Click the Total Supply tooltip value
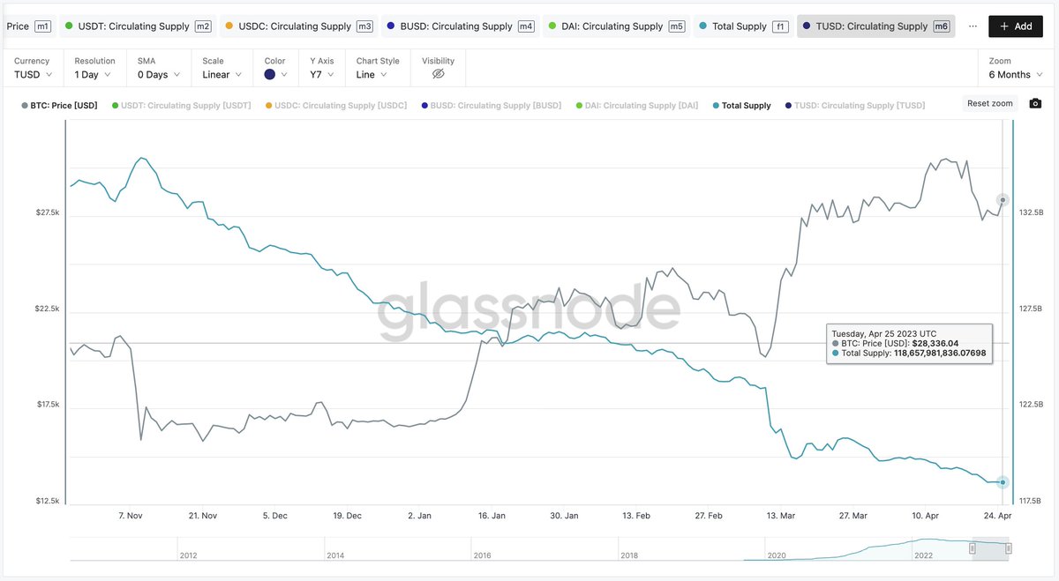This screenshot has width=1059, height=581. (938, 353)
